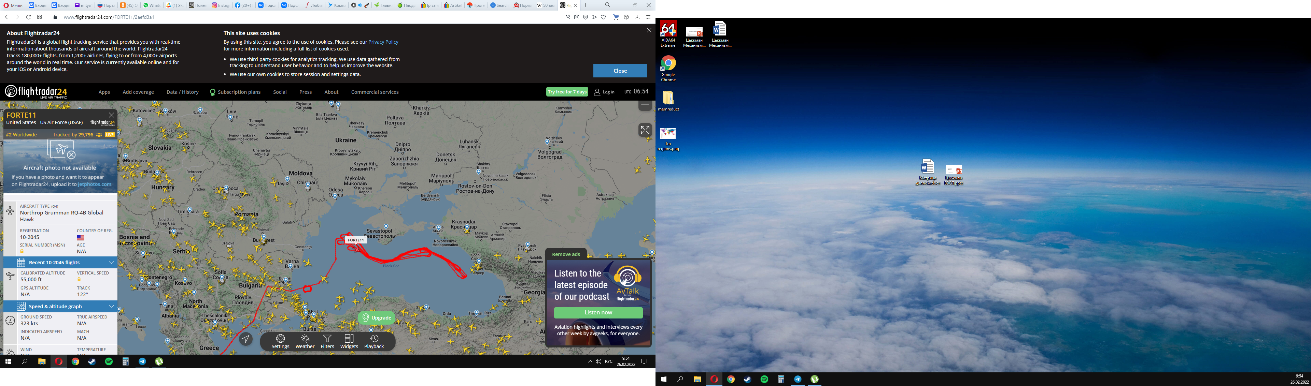Open Opera Easy Setup sliders icon
Viewport: 1311px width, 386px height.
(x=648, y=17)
